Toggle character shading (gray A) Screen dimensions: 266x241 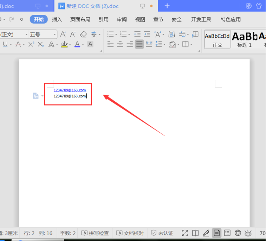(x=90, y=44)
